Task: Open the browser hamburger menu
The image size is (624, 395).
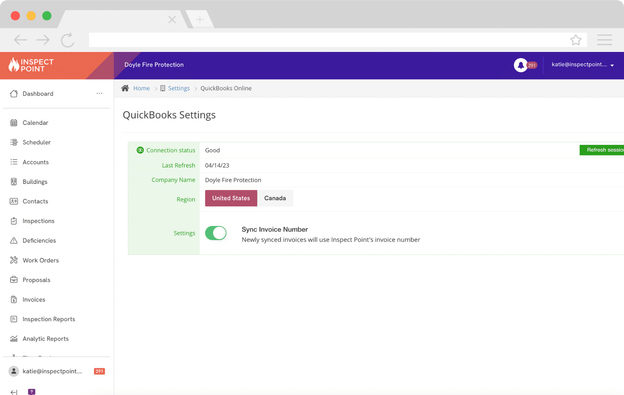Action: click(x=605, y=40)
